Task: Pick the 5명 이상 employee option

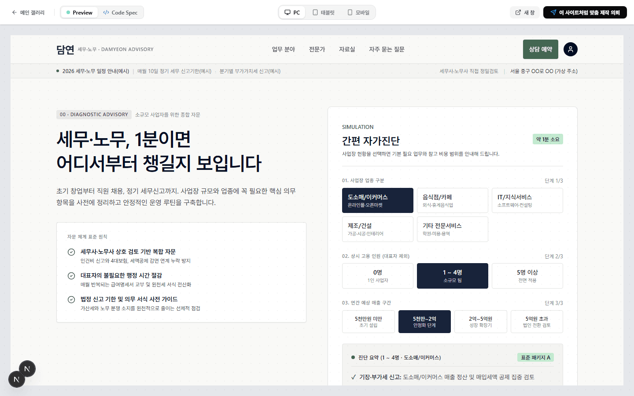Action: (x=527, y=276)
